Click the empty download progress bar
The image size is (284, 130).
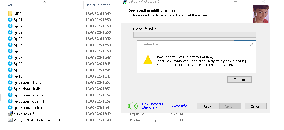coord(195,35)
